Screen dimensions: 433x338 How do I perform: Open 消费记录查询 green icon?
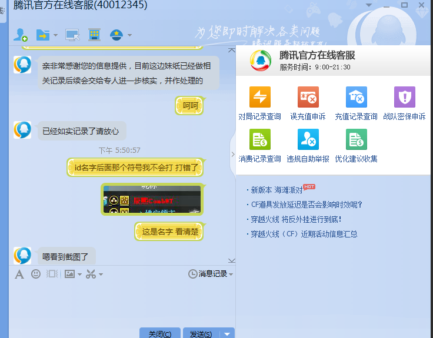pos(260,139)
